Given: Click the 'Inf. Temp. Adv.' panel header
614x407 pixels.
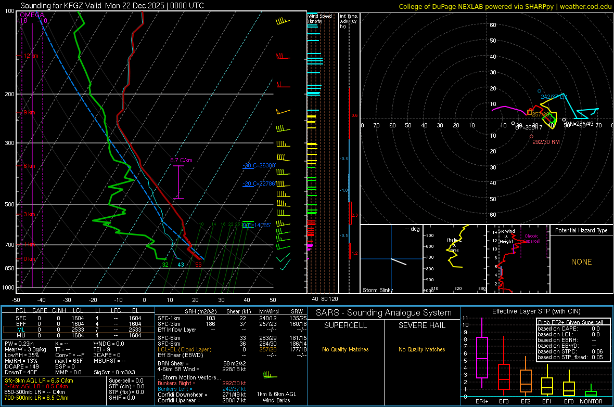Looking at the screenshot, I should click(x=349, y=21).
